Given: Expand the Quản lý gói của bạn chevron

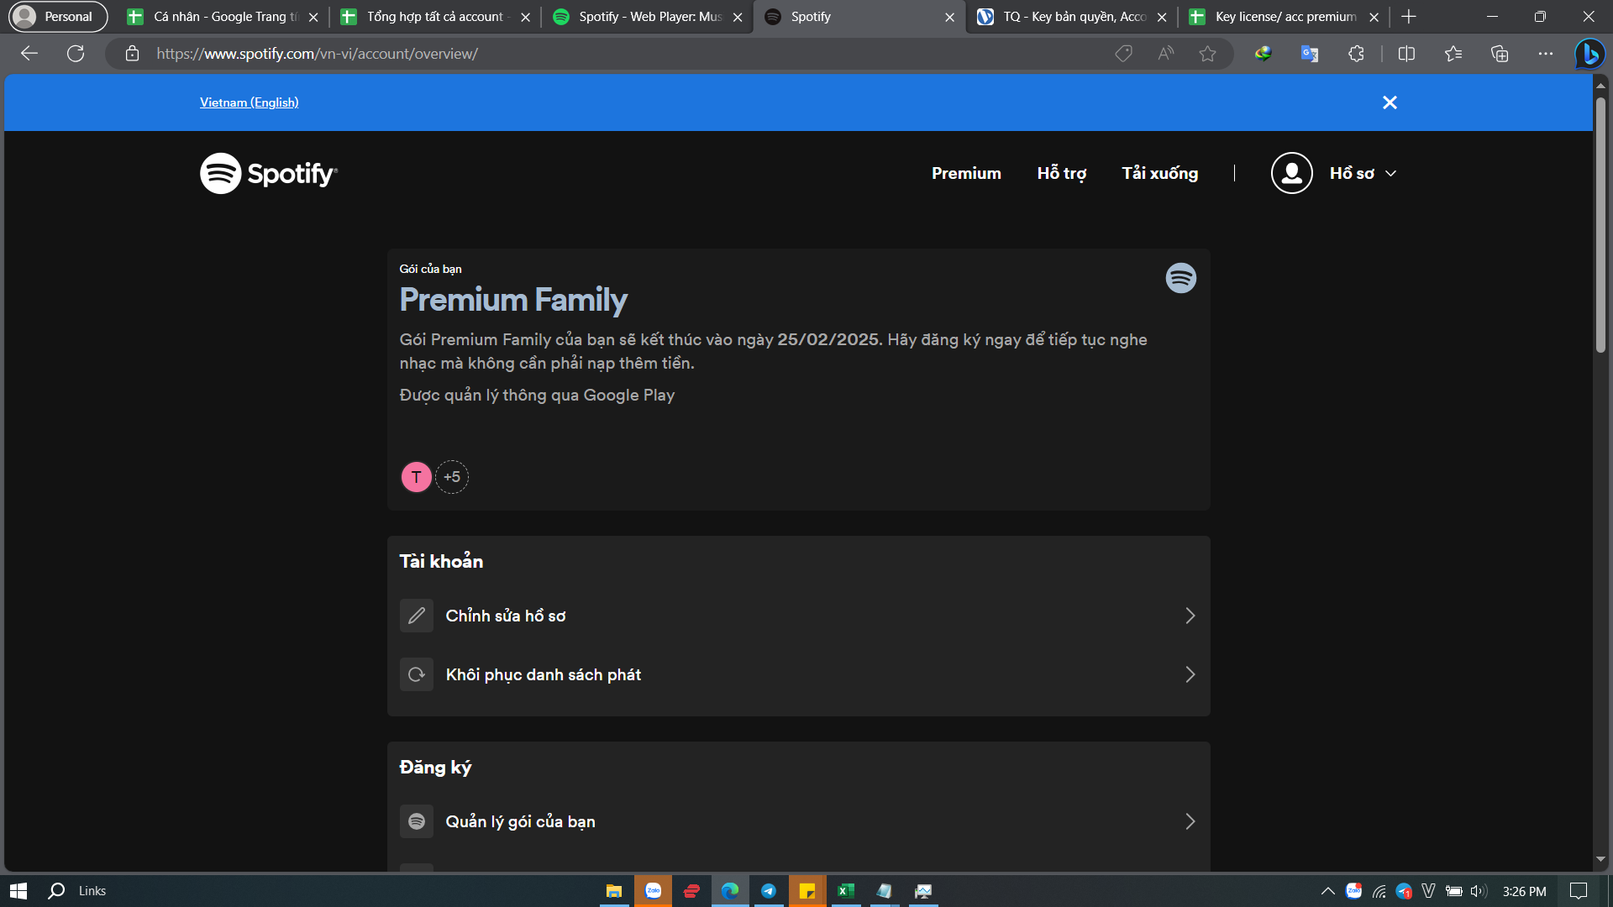Looking at the screenshot, I should pyautogui.click(x=1190, y=821).
